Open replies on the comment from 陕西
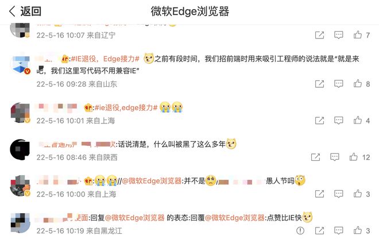 (335, 157)
